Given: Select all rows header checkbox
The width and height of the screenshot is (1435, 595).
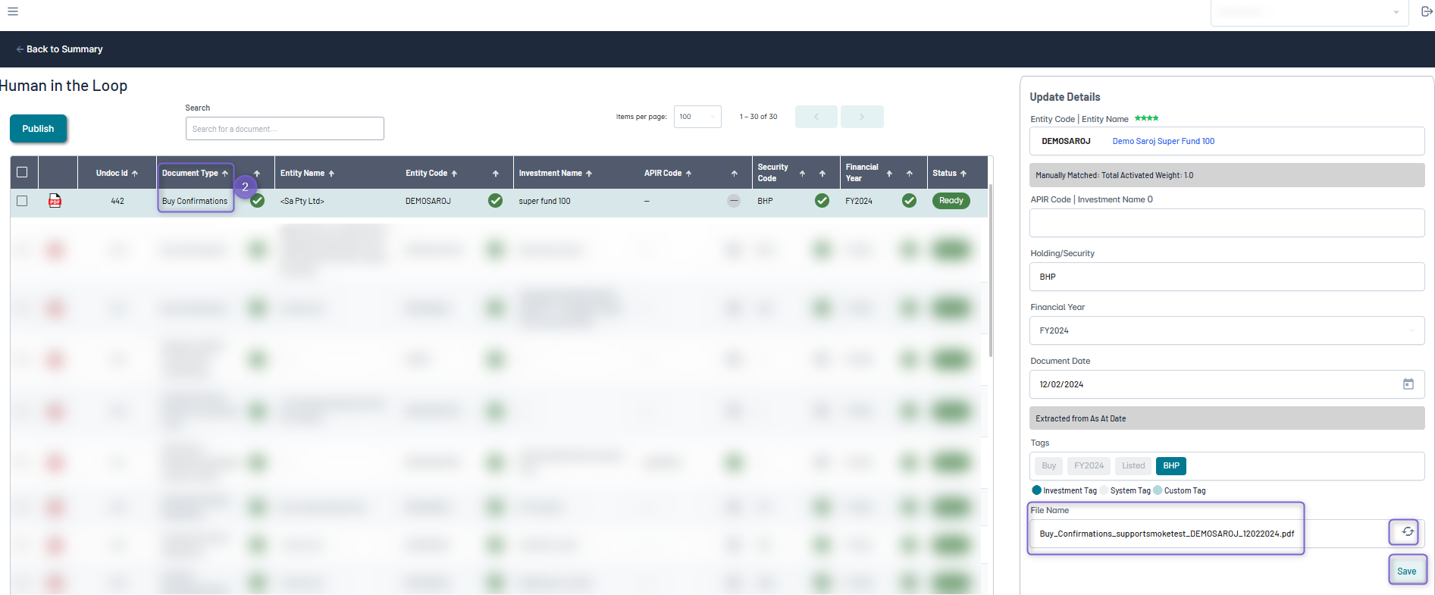Looking at the screenshot, I should click(22, 172).
